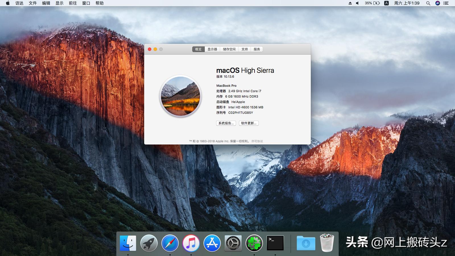Viewport: 455px width, 256px height.
Task: Open Terminal from the Dock
Action: [x=275, y=243]
